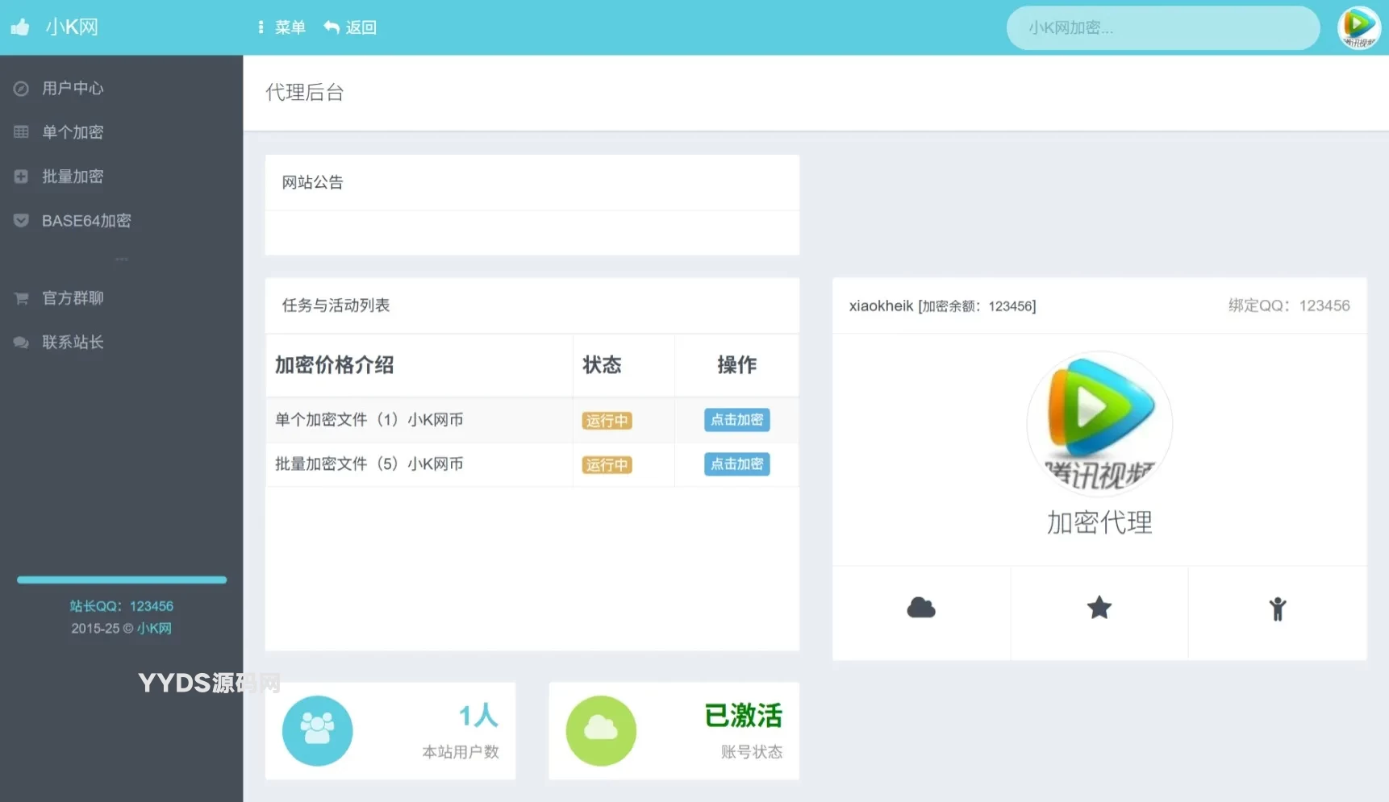This screenshot has height=802, width=1389.
Task: Click the 官方群聊 cart icon
Action: click(x=20, y=297)
